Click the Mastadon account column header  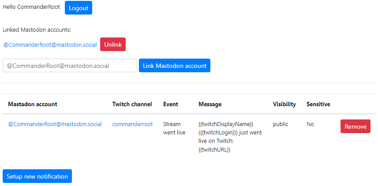(33, 104)
